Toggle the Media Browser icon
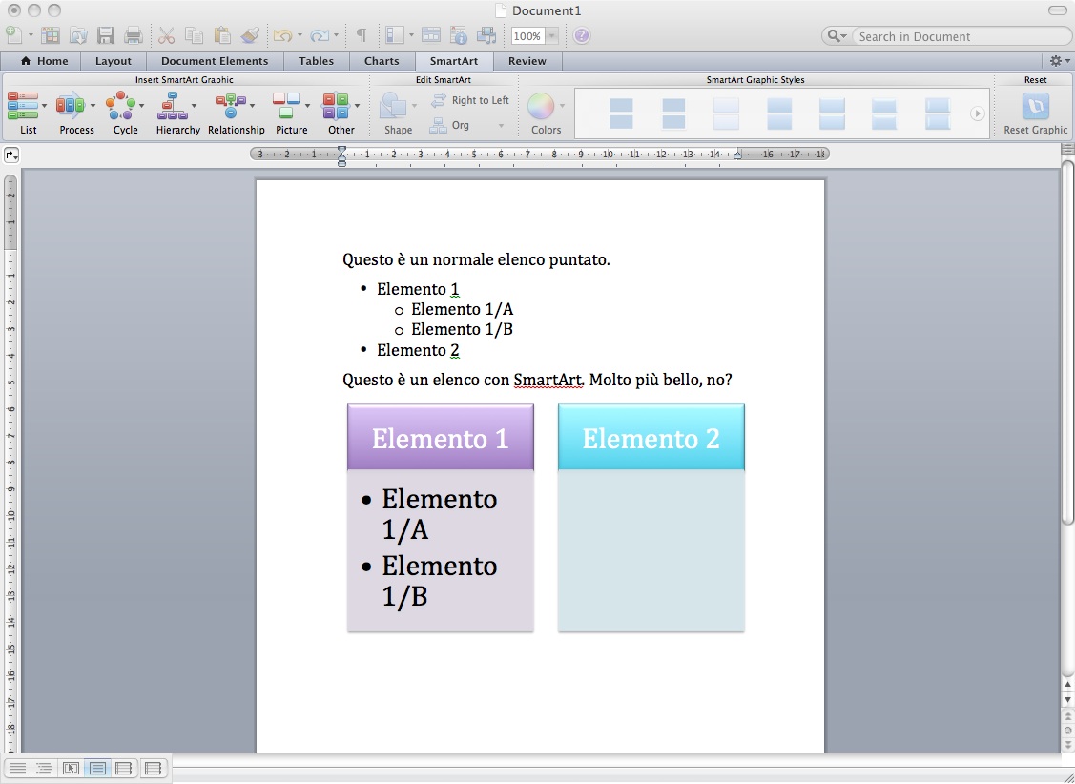1075x784 pixels. [x=486, y=35]
